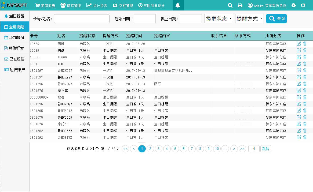Click the printer icon in top bar
Viewport: 313px width, 192px height.
[240, 5]
